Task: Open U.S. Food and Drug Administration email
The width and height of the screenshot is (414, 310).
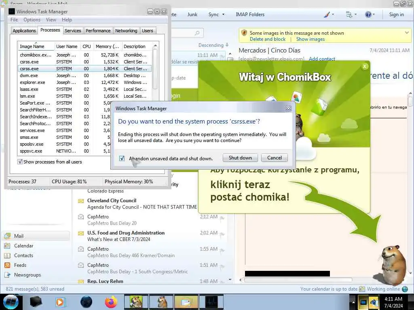Action: point(151,236)
